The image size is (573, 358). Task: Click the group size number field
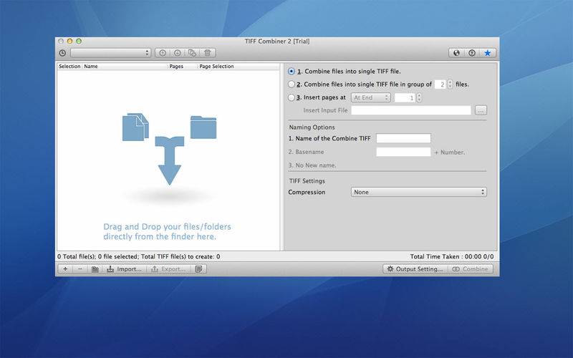click(x=440, y=84)
